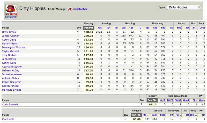Sort by Passing Yds column header

pyautogui.click(x=99, y=28)
